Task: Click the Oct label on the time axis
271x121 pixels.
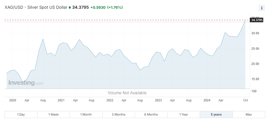Action: 246,100
